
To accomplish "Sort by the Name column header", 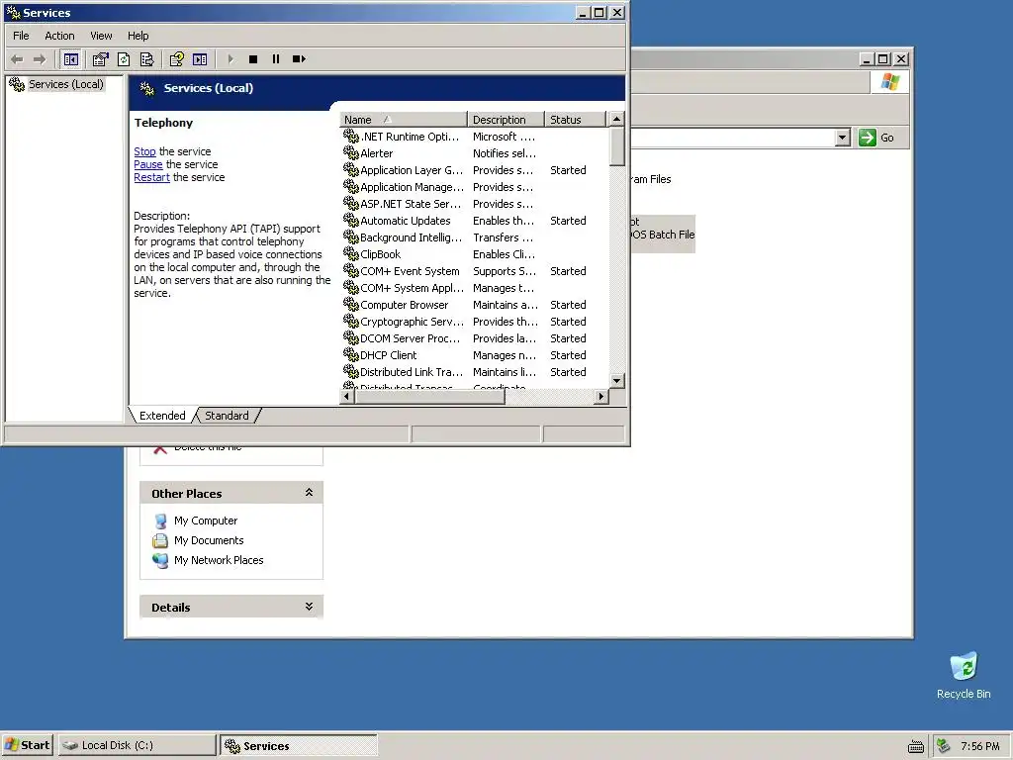I will (x=404, y=120).
